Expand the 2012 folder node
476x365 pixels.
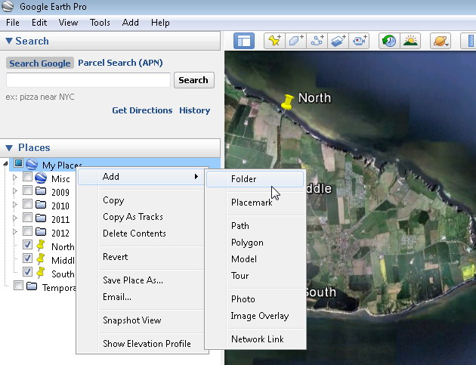[14, 232]
